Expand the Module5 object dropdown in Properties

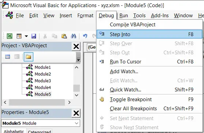coord(77,123)
